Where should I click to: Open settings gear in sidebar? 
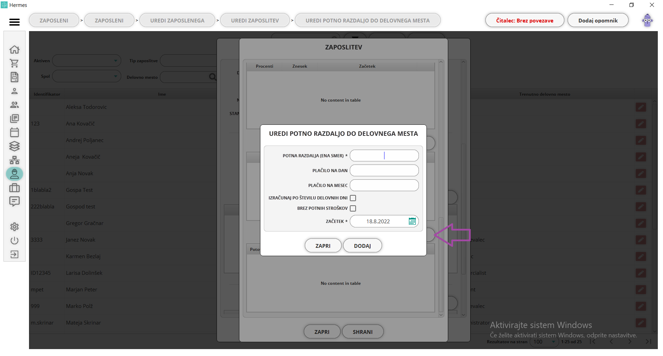click(x=15, y=227)
